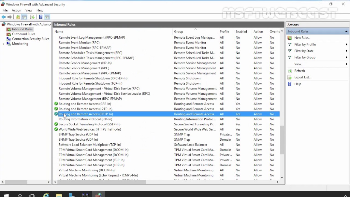Select Outbound Rules in the tree
Viewport: 350px width, 197px height.
tap(24, 34)
